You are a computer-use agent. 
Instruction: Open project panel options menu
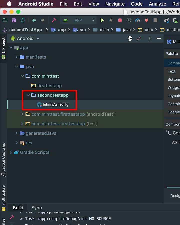[150, 38]
